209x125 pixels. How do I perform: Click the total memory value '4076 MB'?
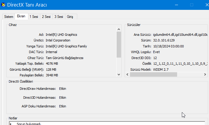pyautogui.click(x=52, y=64)
